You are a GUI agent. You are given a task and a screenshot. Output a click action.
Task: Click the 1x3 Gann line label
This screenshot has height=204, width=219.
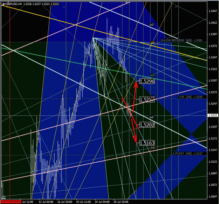tap(151, 25)
